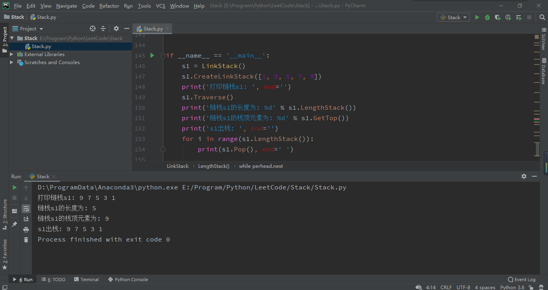
Task: Pin the Run tab (pin icon)
Action: 14,224
